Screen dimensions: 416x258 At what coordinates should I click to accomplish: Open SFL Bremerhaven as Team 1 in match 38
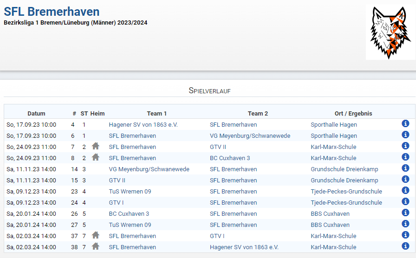coord(132,247)
